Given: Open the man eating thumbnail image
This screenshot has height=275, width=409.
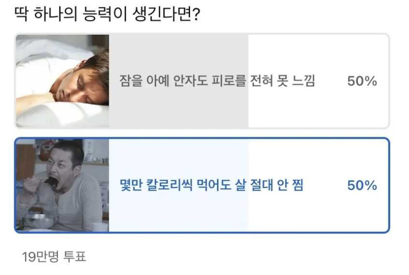Looking at the screenshot, I should pyautogui.click(x=63, y=185).
